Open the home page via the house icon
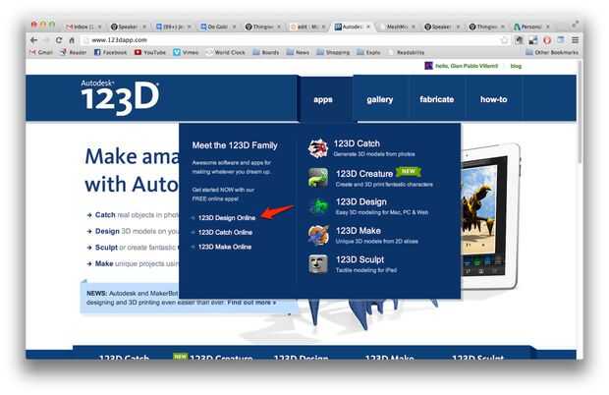609x395 pixels. pyautogui.click(x=72, y=40)
